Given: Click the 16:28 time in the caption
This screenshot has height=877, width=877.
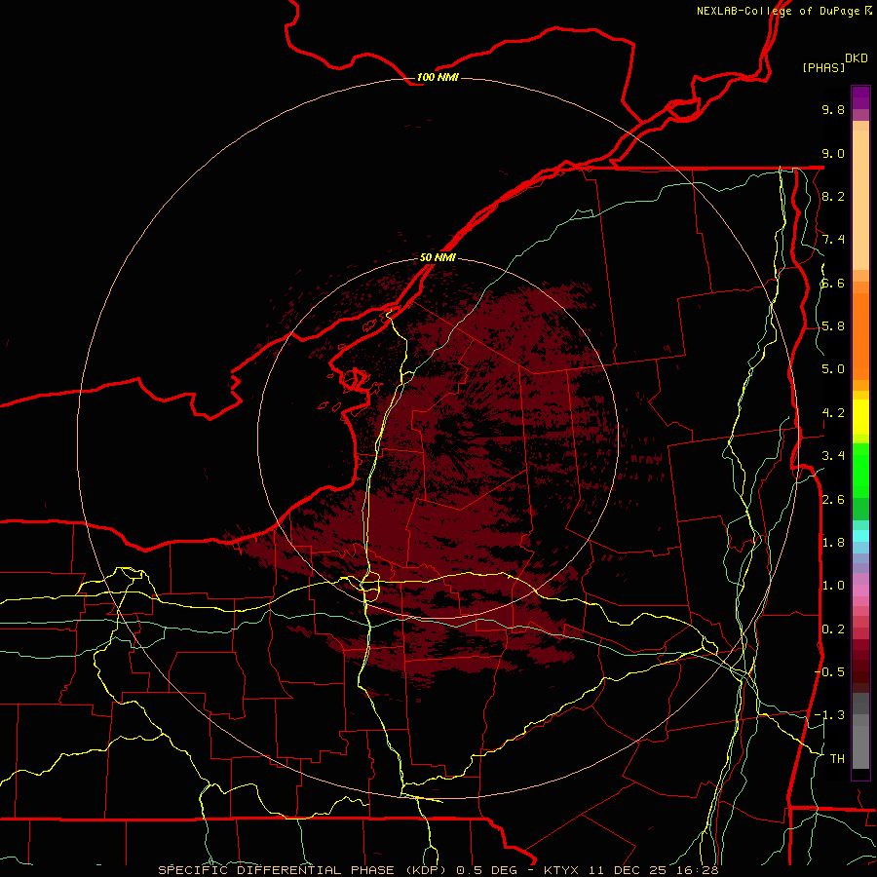Looking at the screenshot, I should 697,870.
